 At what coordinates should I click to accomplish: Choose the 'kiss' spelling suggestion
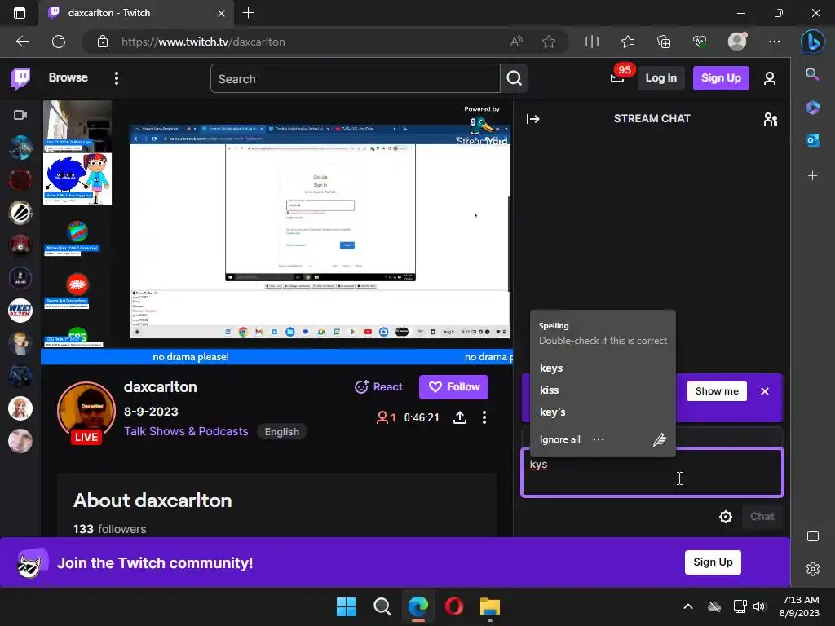coord(549,390)
